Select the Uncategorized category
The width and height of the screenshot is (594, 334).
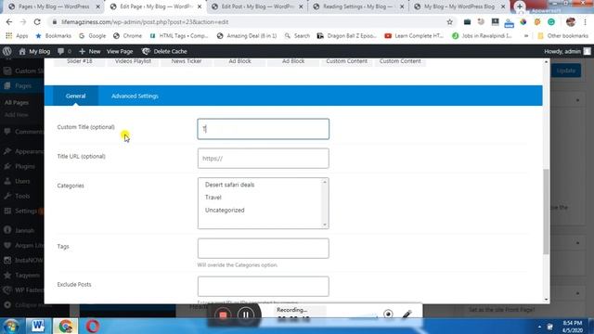(225, 211)
